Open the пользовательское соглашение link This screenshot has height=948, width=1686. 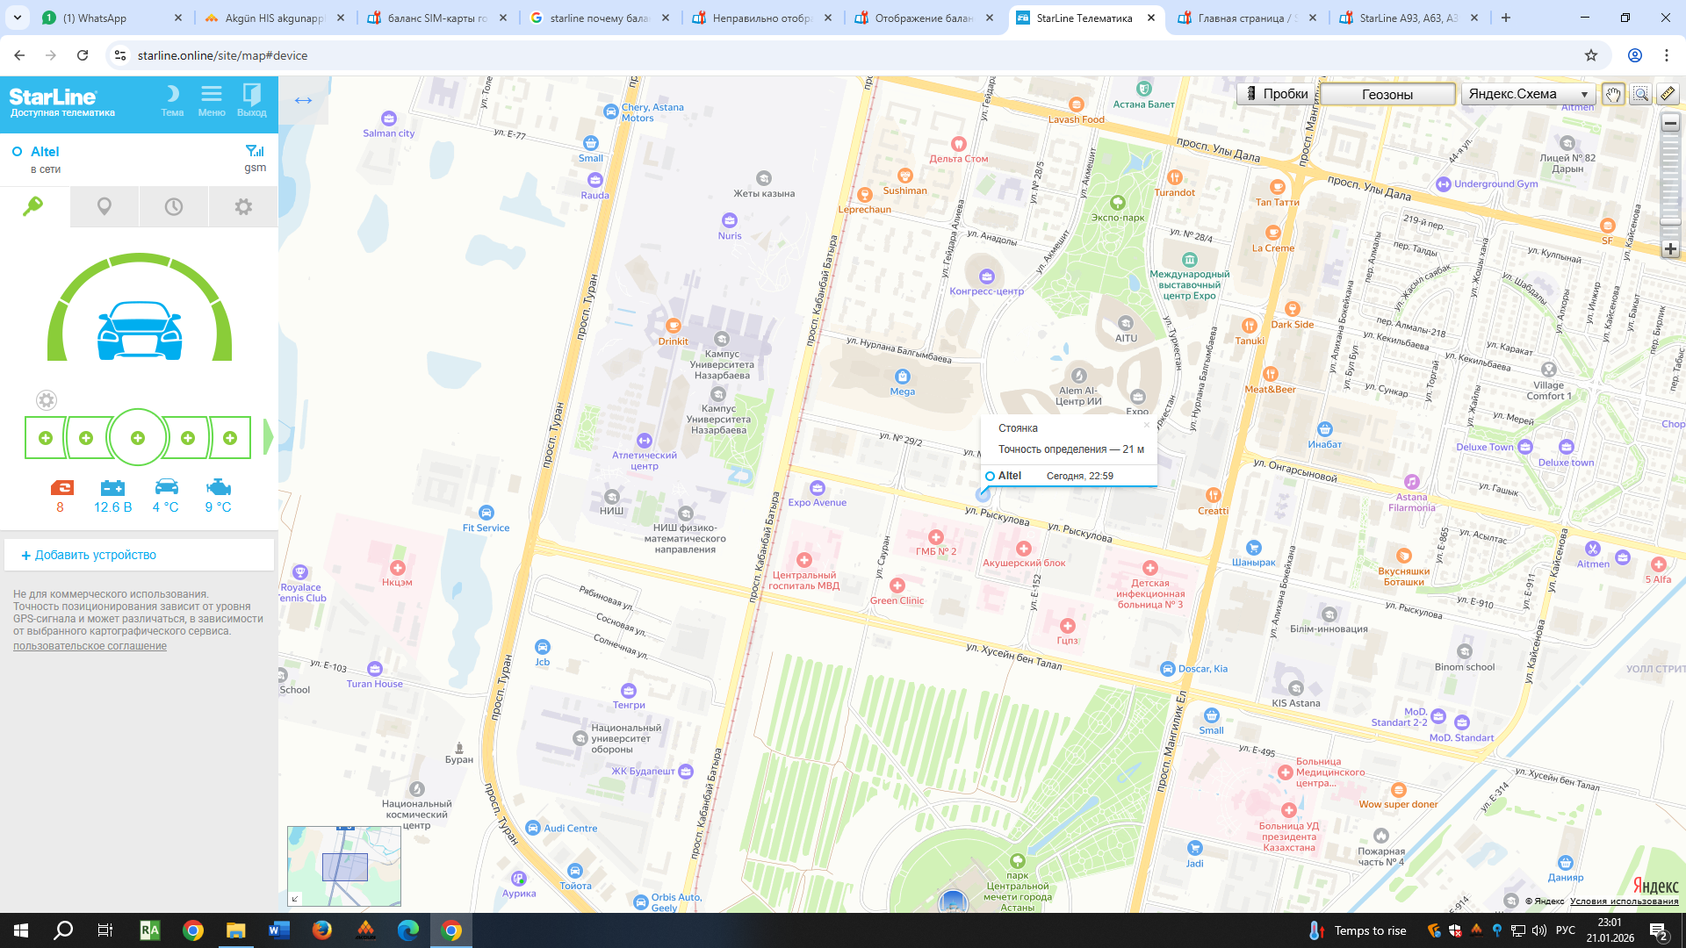coord(89,646)
